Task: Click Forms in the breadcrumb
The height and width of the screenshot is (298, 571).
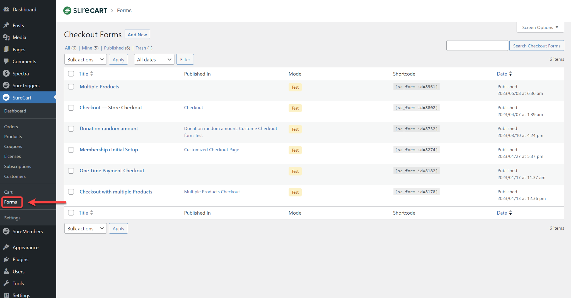Action: pos(124,11)
